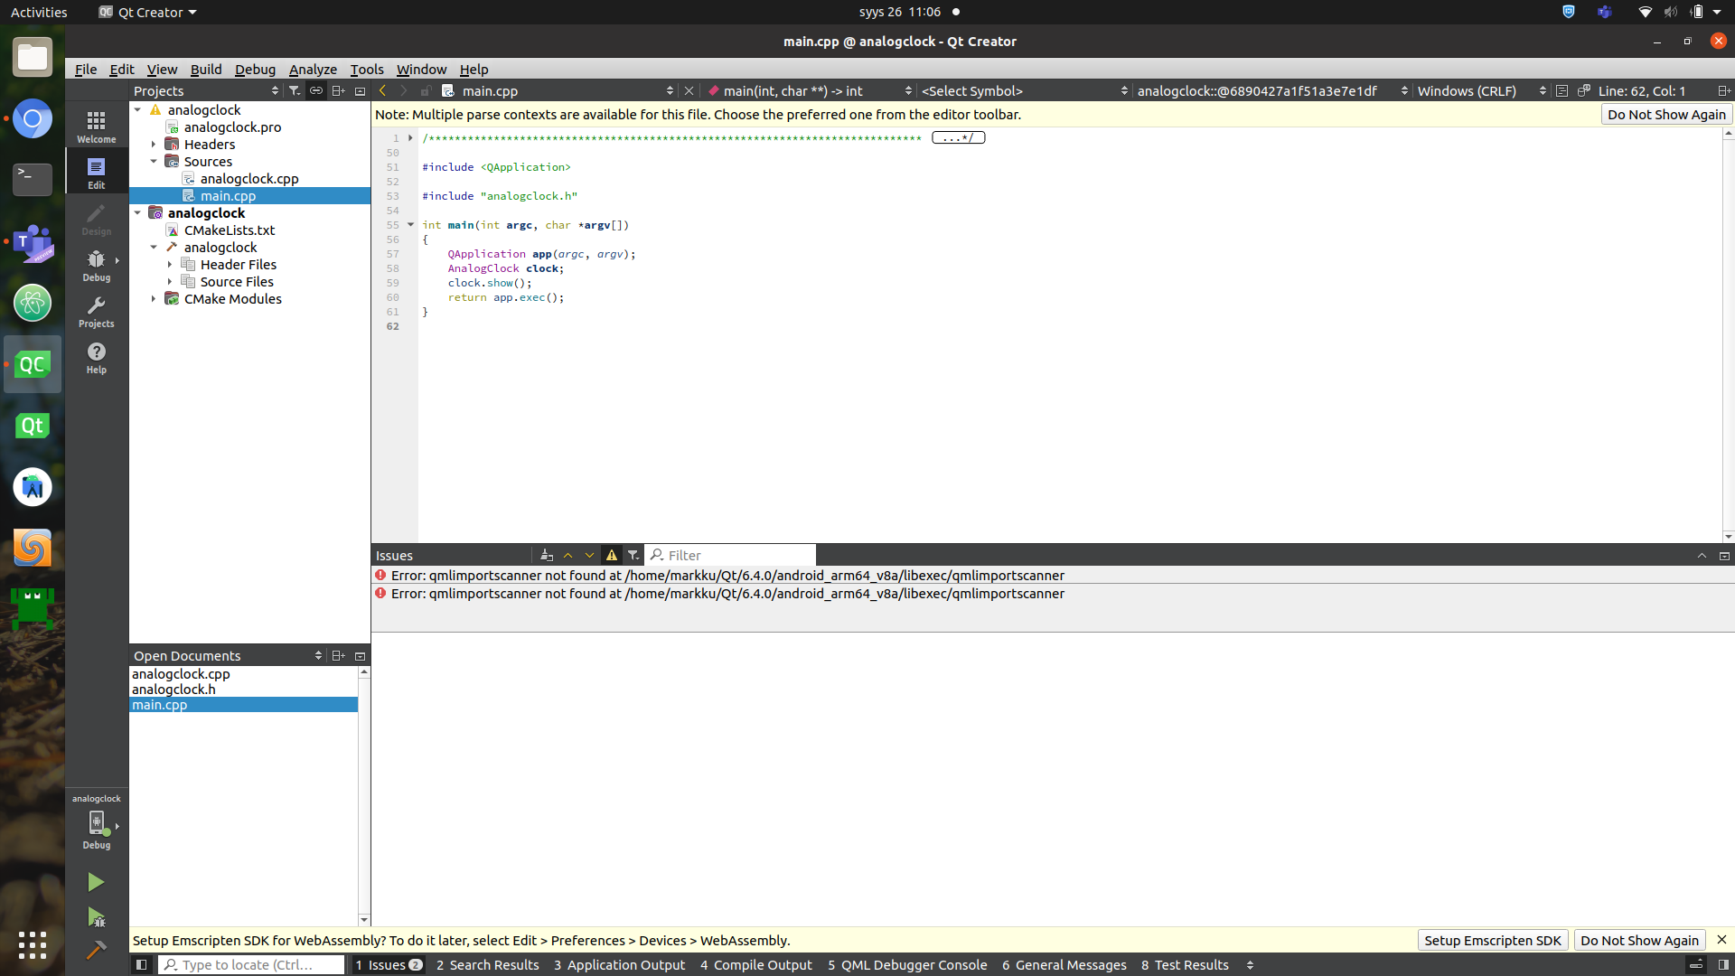Open Projects mode with the wrench icon
1735x976 pixels.
96,311
